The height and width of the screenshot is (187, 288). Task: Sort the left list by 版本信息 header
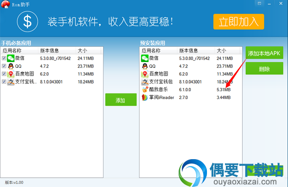57,50
